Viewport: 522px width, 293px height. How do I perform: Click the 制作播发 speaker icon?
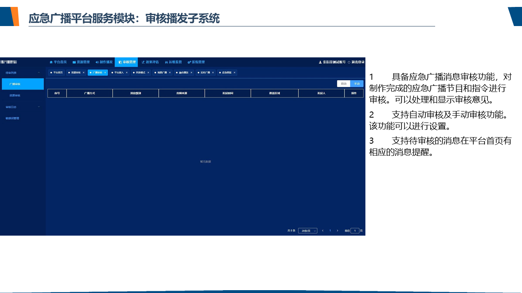pyautogui.click(x=97, y=62)
